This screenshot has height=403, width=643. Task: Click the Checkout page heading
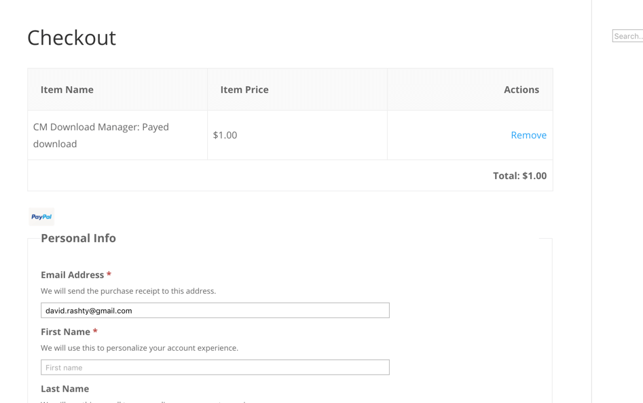[71, 37]
